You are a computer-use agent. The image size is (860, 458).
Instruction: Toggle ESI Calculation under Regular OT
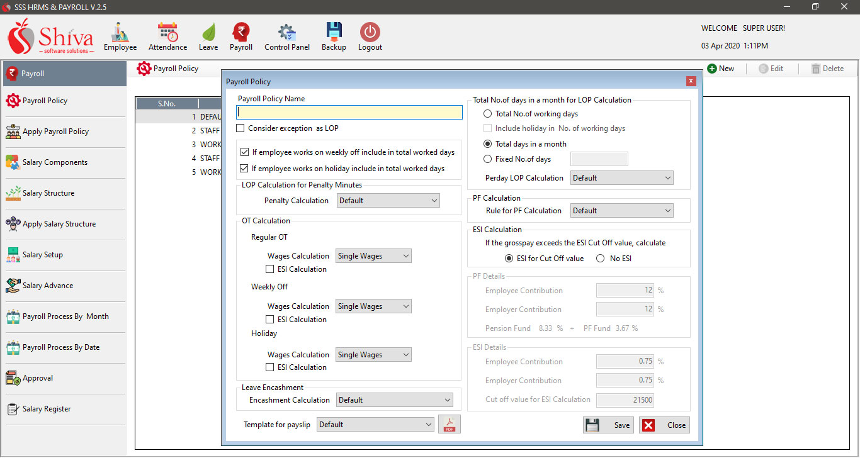(270, 269)
